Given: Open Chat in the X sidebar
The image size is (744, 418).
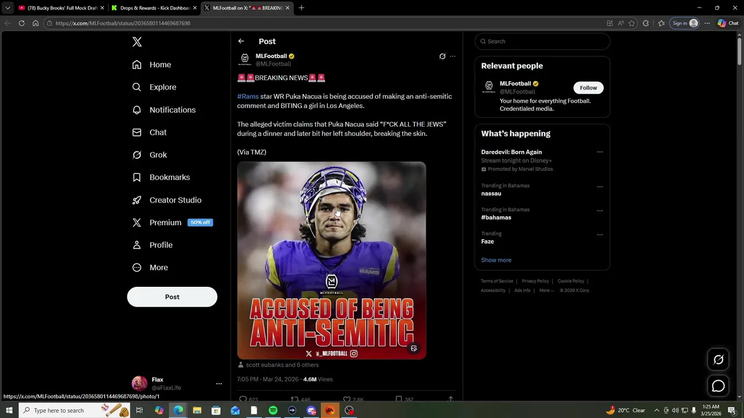Looking at the screenshot, I should [149, 132].
